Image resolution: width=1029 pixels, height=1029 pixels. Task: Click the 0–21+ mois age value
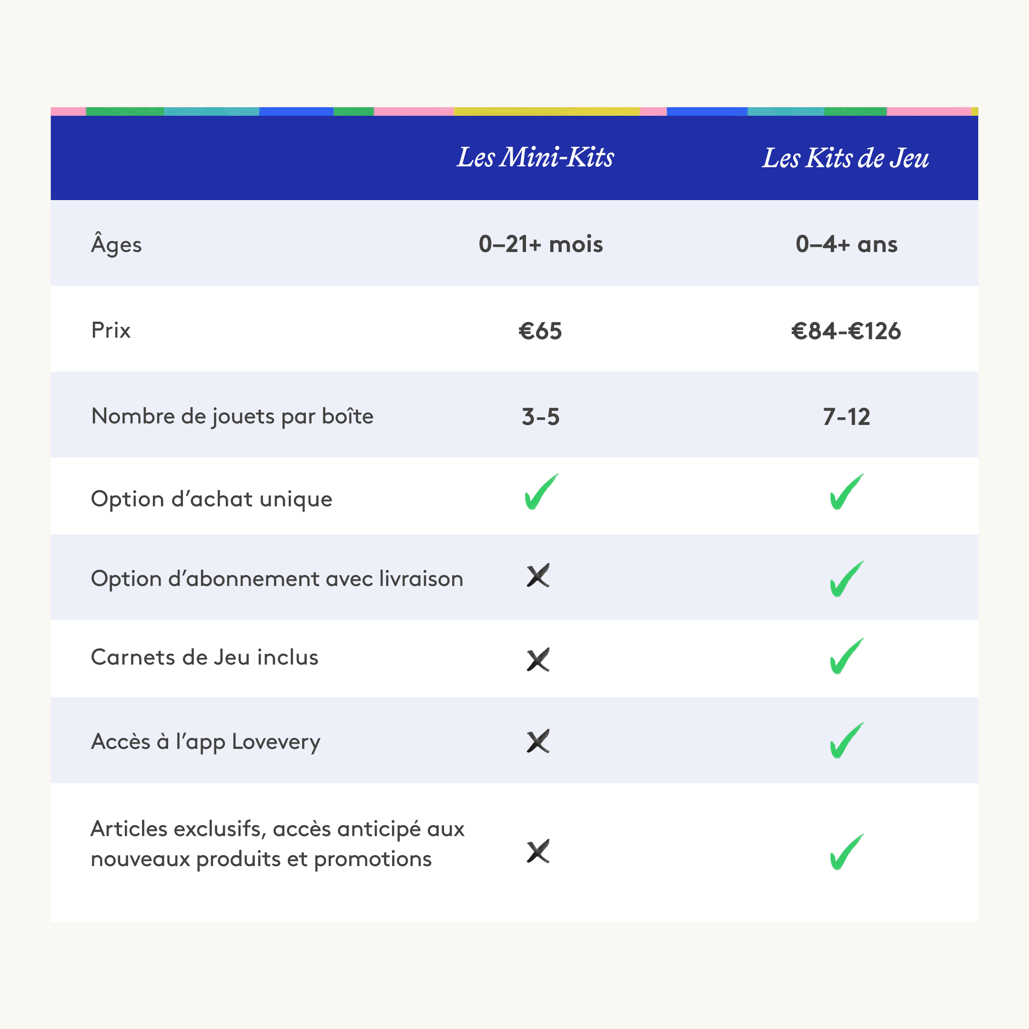(541, 244)
